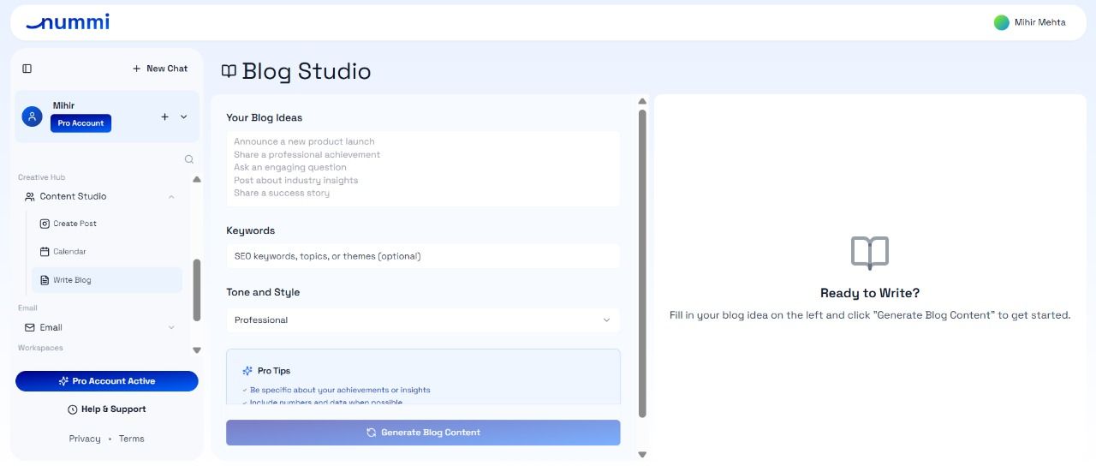Click the form panel scrollbar thumb
The width and height of the screenshot is (1096, 466).
pyautogui.click(x=642, y=263)
